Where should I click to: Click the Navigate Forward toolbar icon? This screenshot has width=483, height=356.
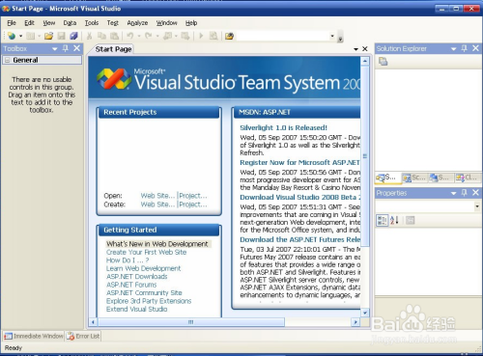[x=185, y=36]
